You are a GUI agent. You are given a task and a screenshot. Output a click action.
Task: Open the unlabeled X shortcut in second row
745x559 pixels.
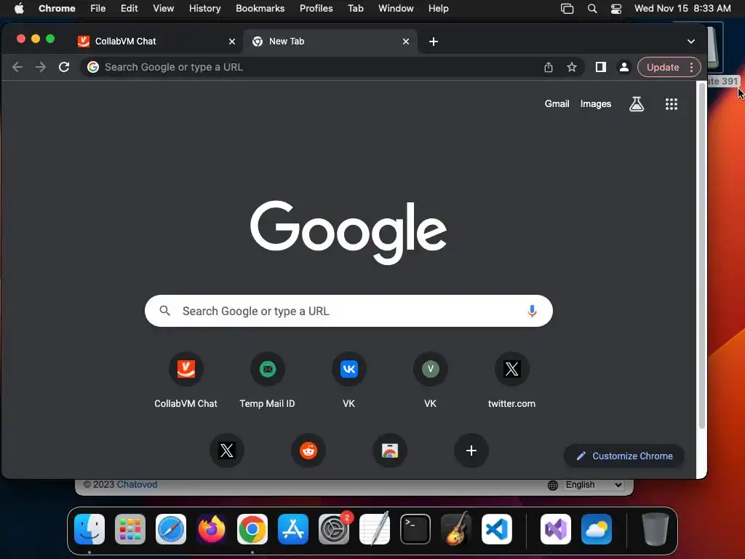(x=227, y=450)
